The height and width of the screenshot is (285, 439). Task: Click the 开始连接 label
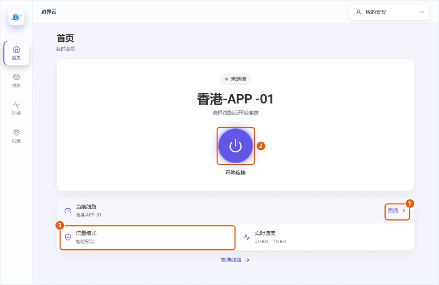235,173
